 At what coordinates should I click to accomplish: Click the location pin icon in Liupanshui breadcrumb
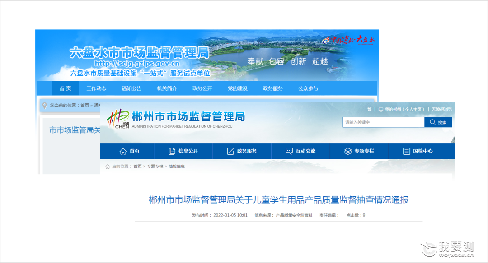click(44, 106)
